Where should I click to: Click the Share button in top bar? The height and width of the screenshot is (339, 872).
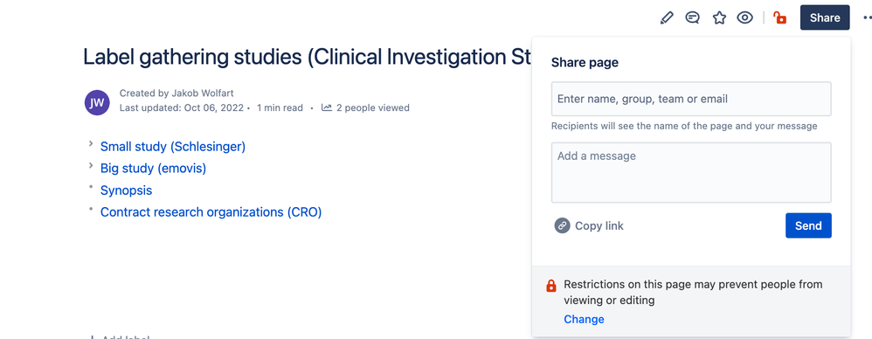[825, 17]
